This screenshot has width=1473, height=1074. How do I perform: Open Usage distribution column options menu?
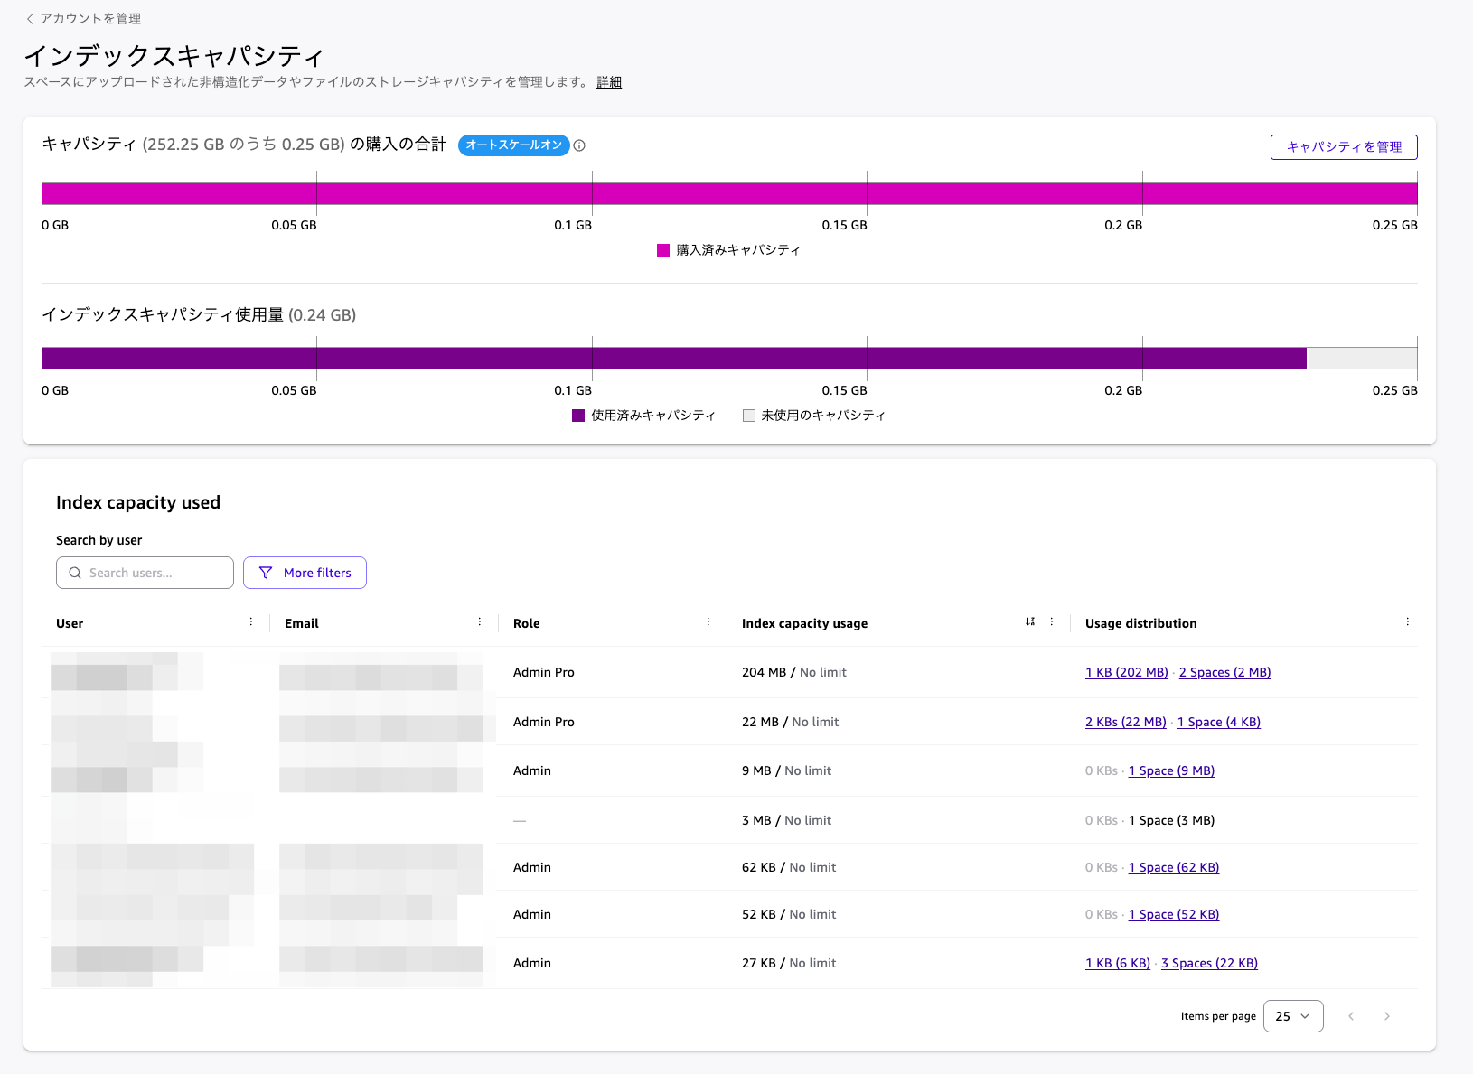1408,622
